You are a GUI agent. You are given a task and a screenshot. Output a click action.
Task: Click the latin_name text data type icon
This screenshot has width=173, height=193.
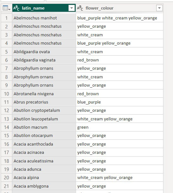pyautogui.click(x=16, y=8)
